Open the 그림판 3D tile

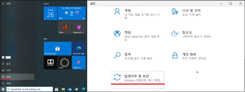point(79,63)
